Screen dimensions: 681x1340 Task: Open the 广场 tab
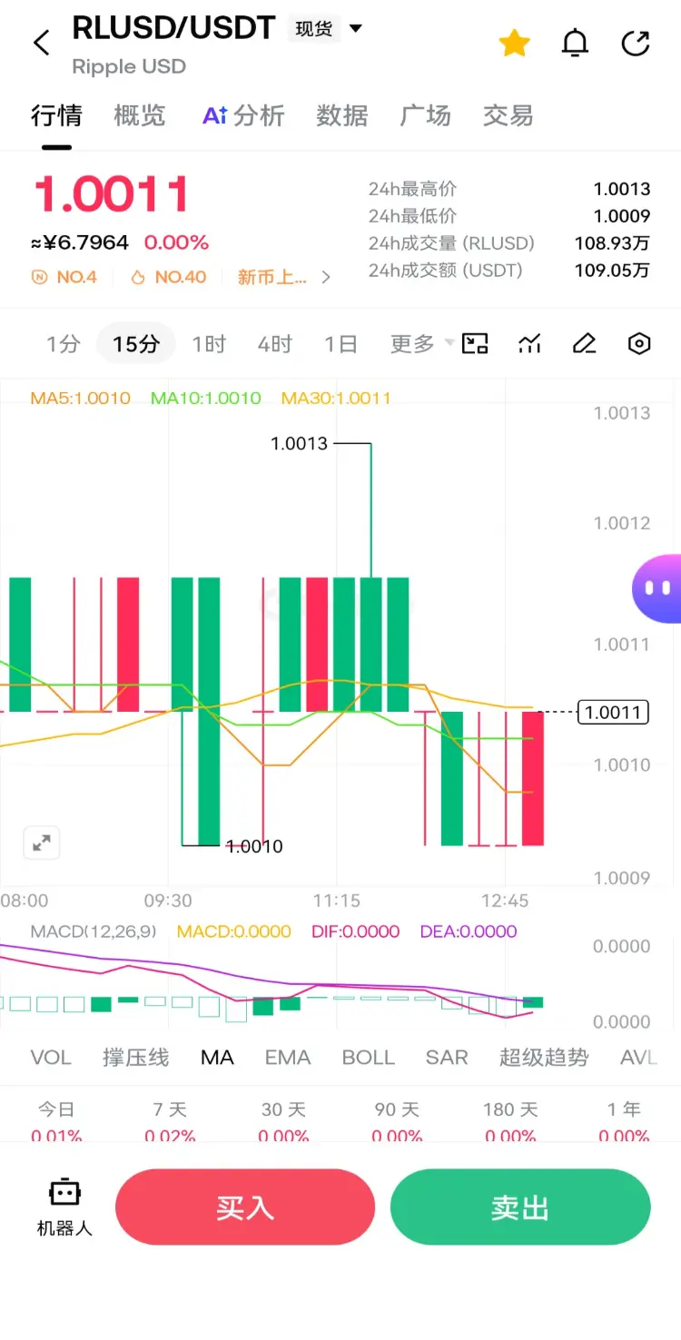tap(425, 115)
